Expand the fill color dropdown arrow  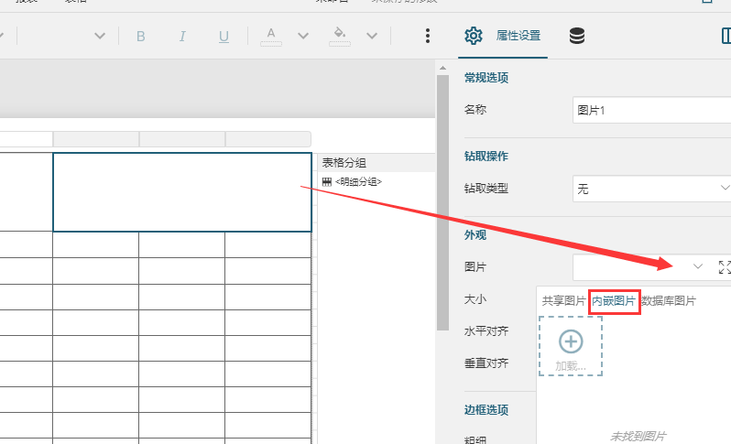[372, 37]
